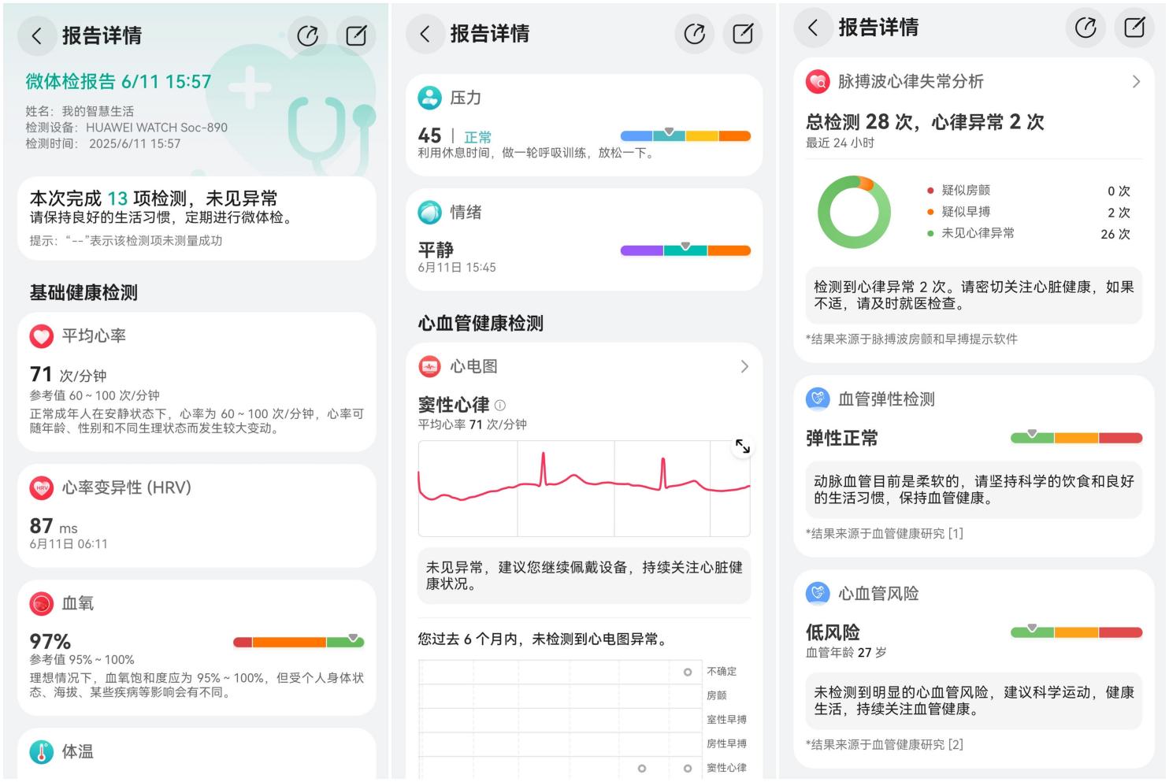
Task: Tap 疑似早搏 2 次 legend row
Action: pyautogui.click(x=1029, y=212)
